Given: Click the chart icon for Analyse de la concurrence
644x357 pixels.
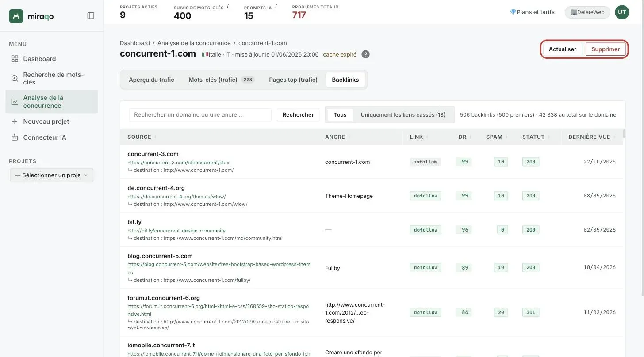Looking at the screenshot, I should (x=15, y=102).
